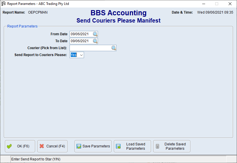The height and width of the screenshot is (163, 237).
Task: Click the red X icon on Cancel
Action: 42,146
